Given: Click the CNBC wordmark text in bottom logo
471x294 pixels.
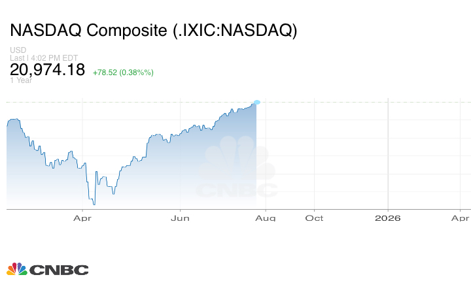Looking at the screenshot, I should click(58, 270).
